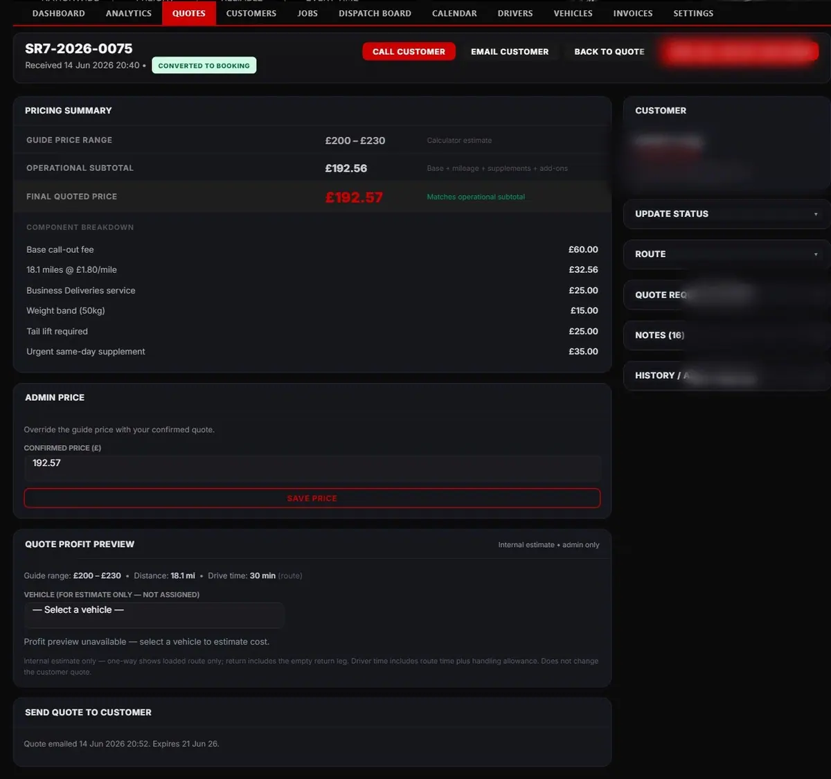This screenshot has height=779, width=831.
Task: Expand the Route panel
Action: [x=726, y=254]
